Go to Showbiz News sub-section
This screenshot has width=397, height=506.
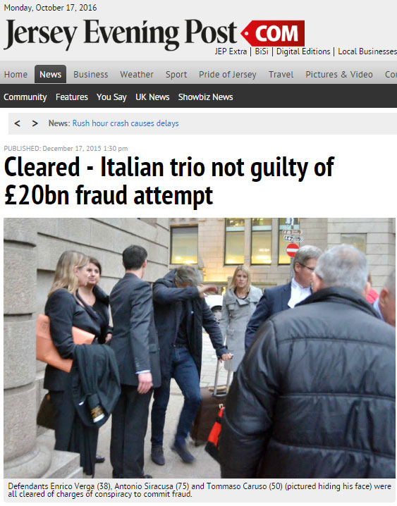(206, 97)
